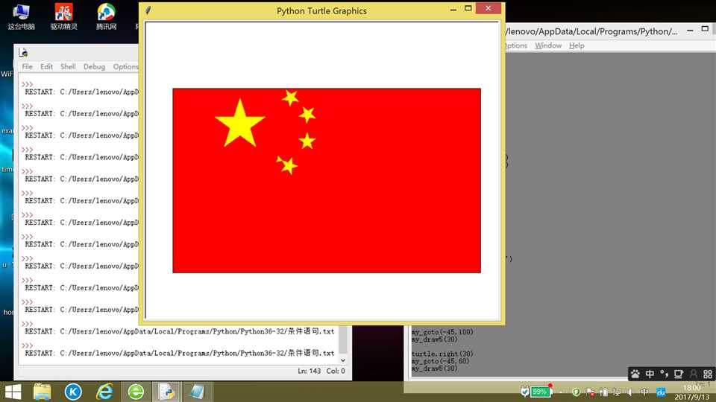716x402 pixels.
Task: Click the battery 99% tray indicator
Action: 541,392
